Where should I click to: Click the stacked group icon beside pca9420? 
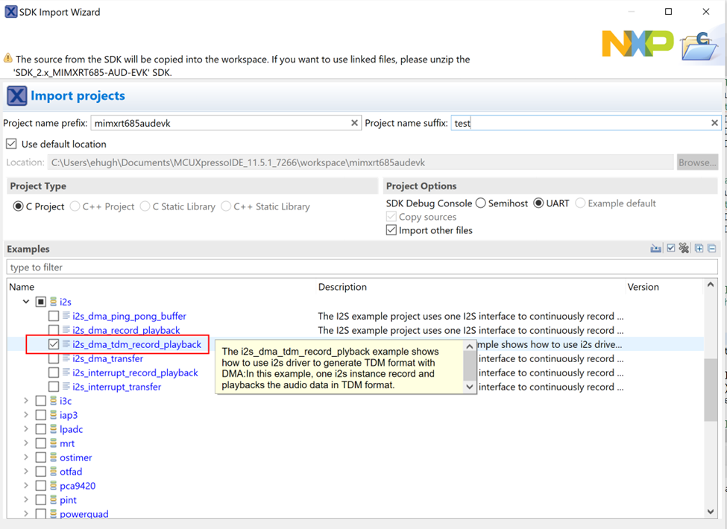click(54, 486)
